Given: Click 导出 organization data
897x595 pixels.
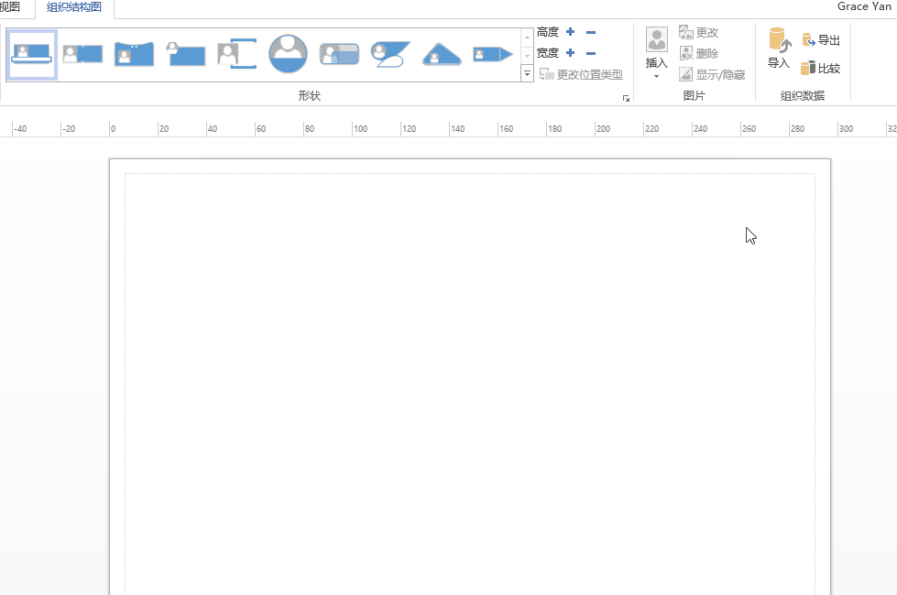Looking at the screenshot, I should coord(821,40).
